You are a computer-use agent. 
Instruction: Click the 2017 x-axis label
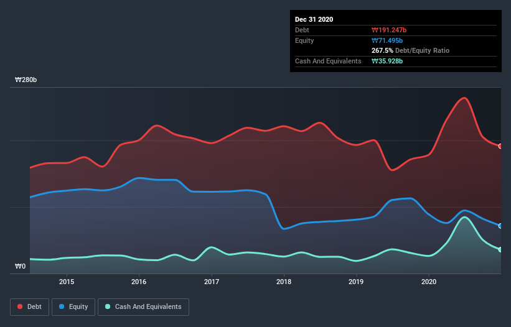212,282
